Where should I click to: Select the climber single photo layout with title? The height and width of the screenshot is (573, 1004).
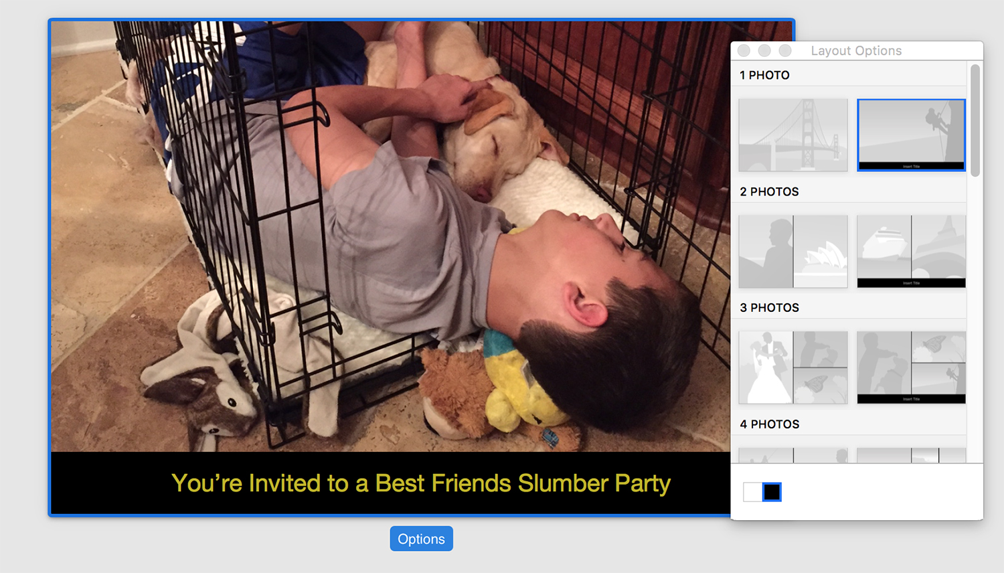[x=911, y=135]
